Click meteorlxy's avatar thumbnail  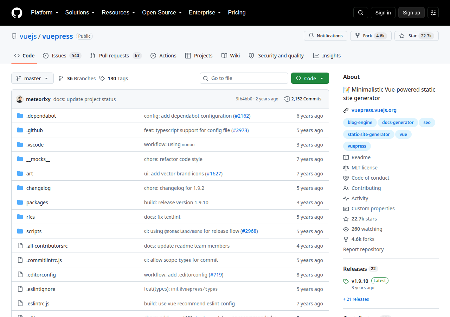pos(20,99)
